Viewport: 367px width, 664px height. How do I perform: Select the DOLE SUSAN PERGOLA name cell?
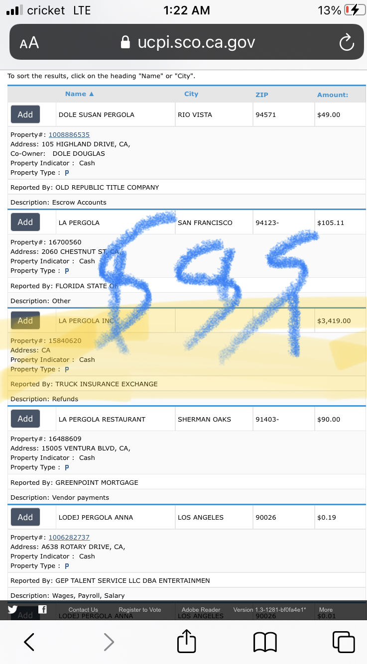pos(115,114)
